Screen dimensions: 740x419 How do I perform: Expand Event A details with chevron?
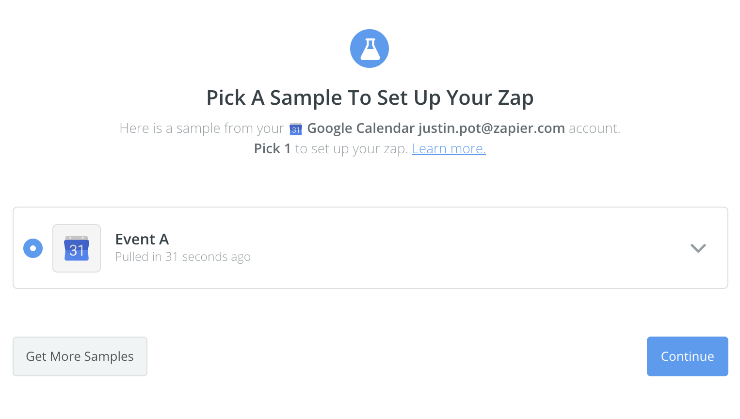[x=698, y=248]
